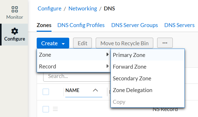Viewport: 198px width, 117px height.
Task: Follow the Networking breadcrumb link
Action: click(82, 9)
